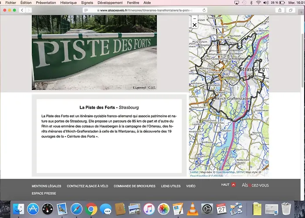The width and height of the screenshot is (305, 218).
Task: Open Preview app in the Dock
Action: point(134,209)
